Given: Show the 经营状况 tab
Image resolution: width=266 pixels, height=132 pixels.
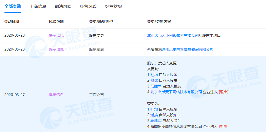Looking at the screenshot, I should tap(114, 7).
